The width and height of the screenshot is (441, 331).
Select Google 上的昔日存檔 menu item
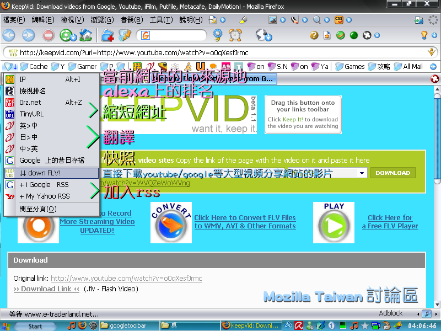click(52, 161)
